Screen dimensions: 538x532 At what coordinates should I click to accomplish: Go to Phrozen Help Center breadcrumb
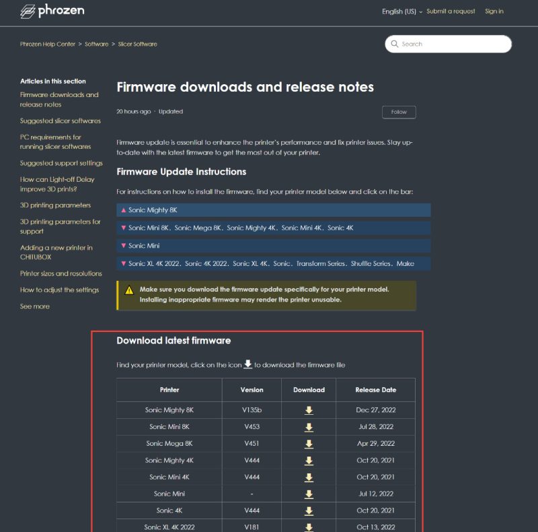click(47, 44)
